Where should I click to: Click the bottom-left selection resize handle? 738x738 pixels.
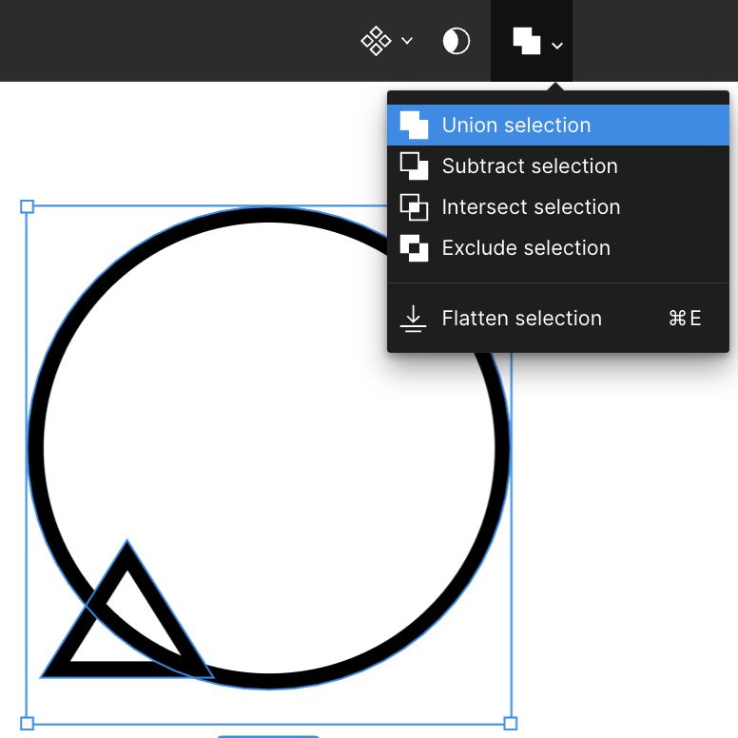coord(27,724)
